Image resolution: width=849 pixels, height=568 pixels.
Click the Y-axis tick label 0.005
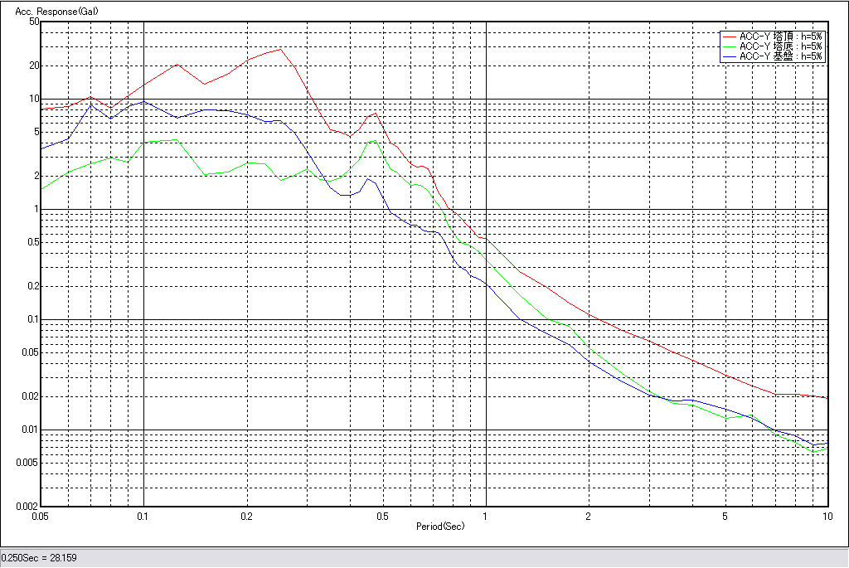point(29,463)
